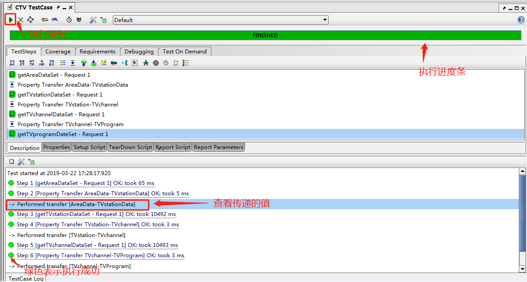Open the Report Parameters tab
This screenshot has height=282, width=527.
[x=219, y=147]
